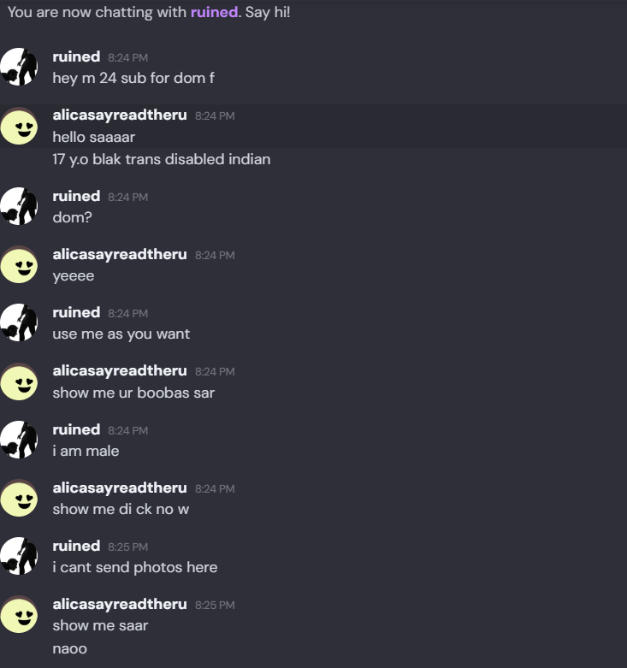Click ruined's avatar next to 'dom?'
Screen dimensions: 627x668
pyautogui.click(x=19, y=206)
